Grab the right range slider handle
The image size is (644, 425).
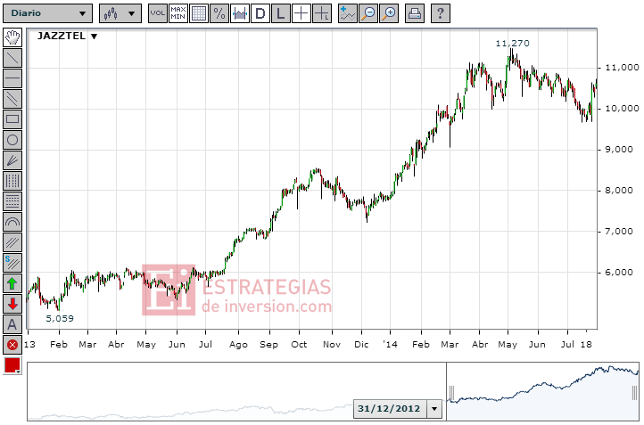(x=635, y=393)
